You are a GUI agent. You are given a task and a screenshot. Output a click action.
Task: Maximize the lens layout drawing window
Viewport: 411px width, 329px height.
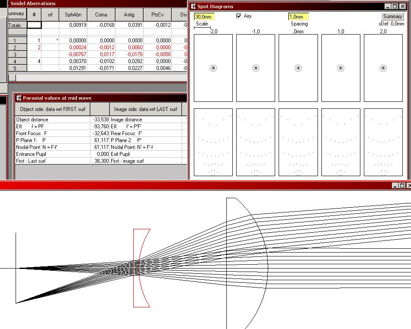[x=402, y=186]
